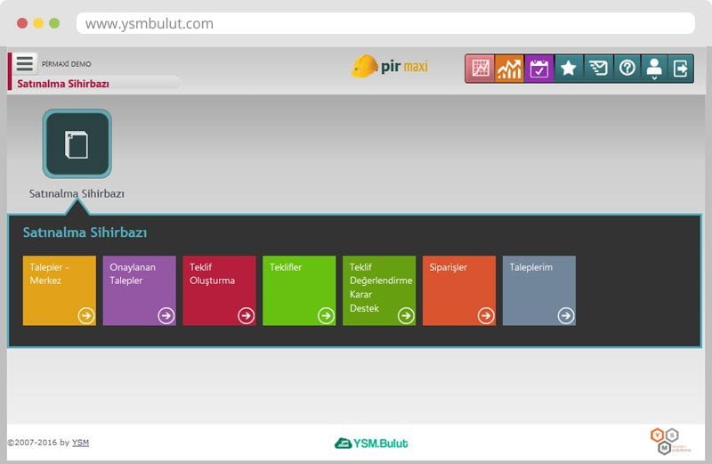The image size is (712, 464).
Task: Click the YSM footer link
Action: pyautogui.click(x=80, y=443)
